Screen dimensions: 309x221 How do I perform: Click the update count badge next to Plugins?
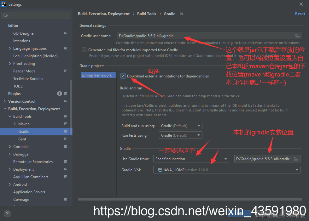click(x=60, y=93)
